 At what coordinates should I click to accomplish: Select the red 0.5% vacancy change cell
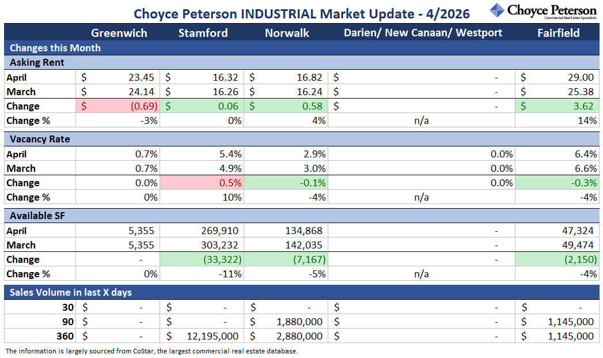coord(202,183)
